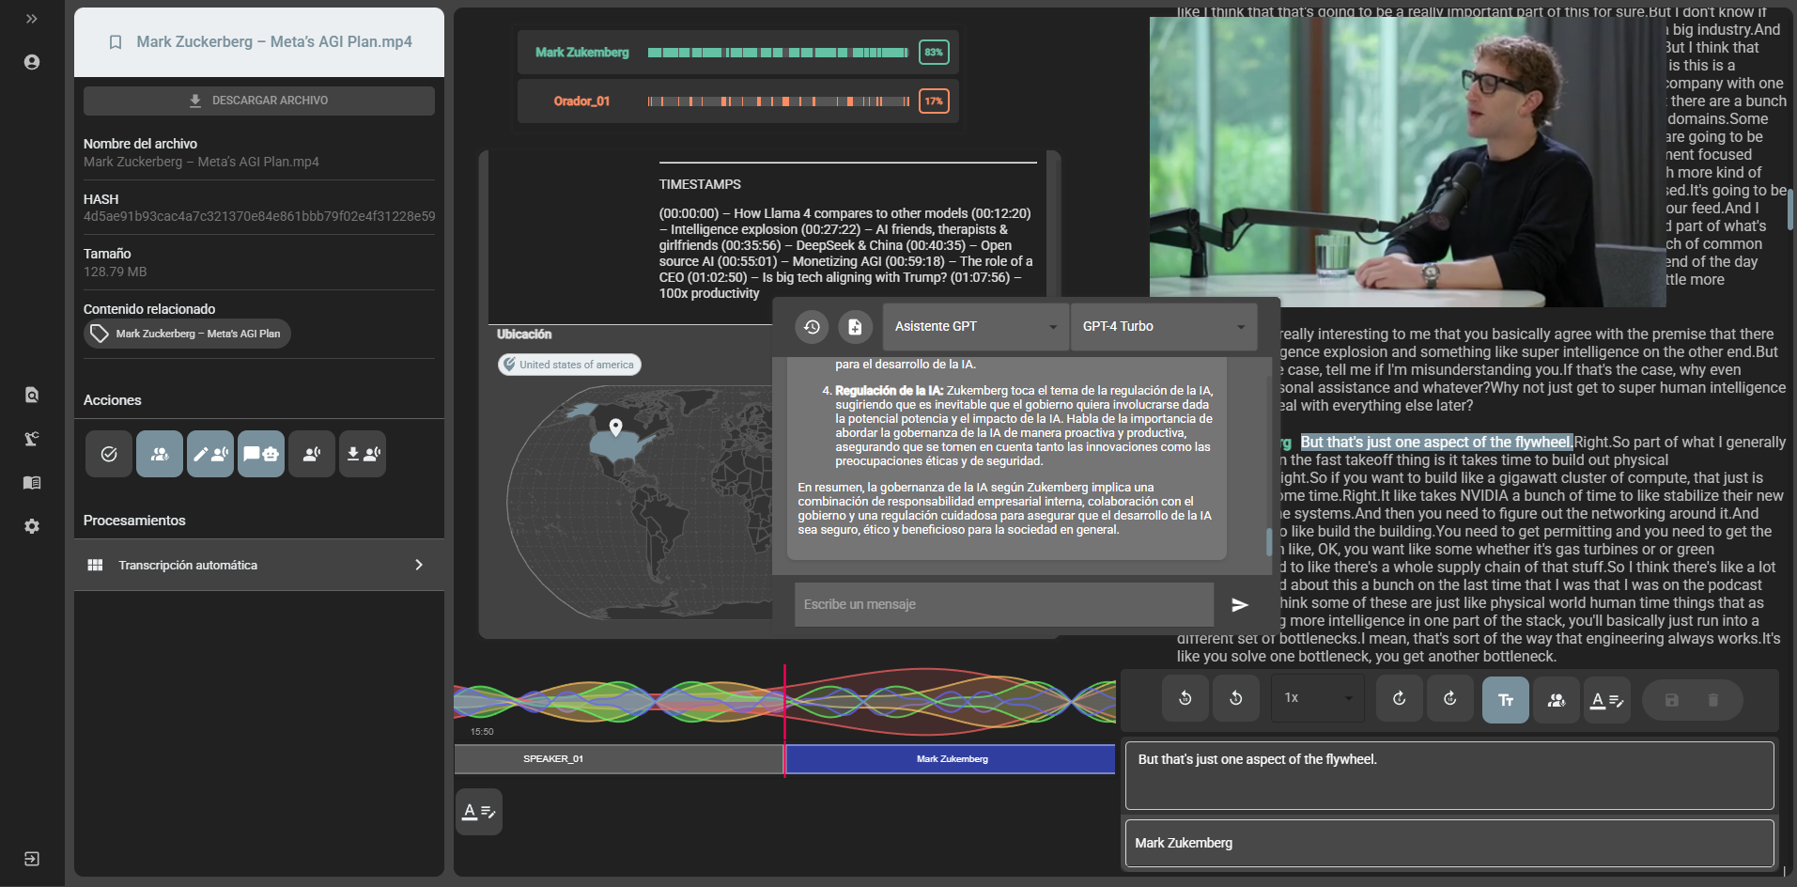The width and height of the screenshot is (1797, 887).
Task: Open the microscope analysis icon in the sidebar
Action: 32,439
